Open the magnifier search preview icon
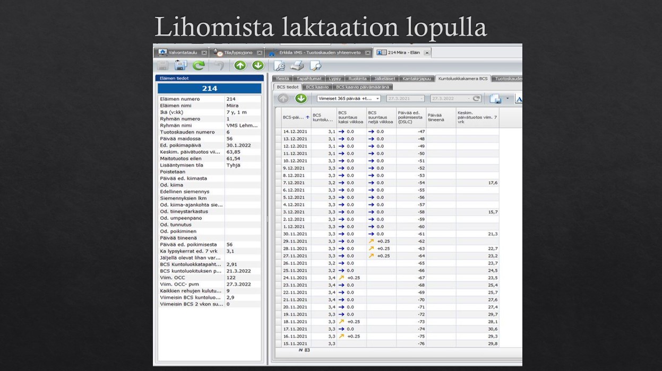 (315, 66)
